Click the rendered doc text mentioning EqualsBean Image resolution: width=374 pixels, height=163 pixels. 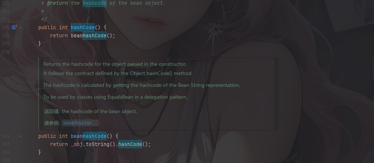click(115, 97)
